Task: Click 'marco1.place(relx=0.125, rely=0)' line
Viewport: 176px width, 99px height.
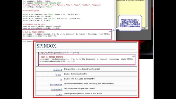Action: pos(37,16)
